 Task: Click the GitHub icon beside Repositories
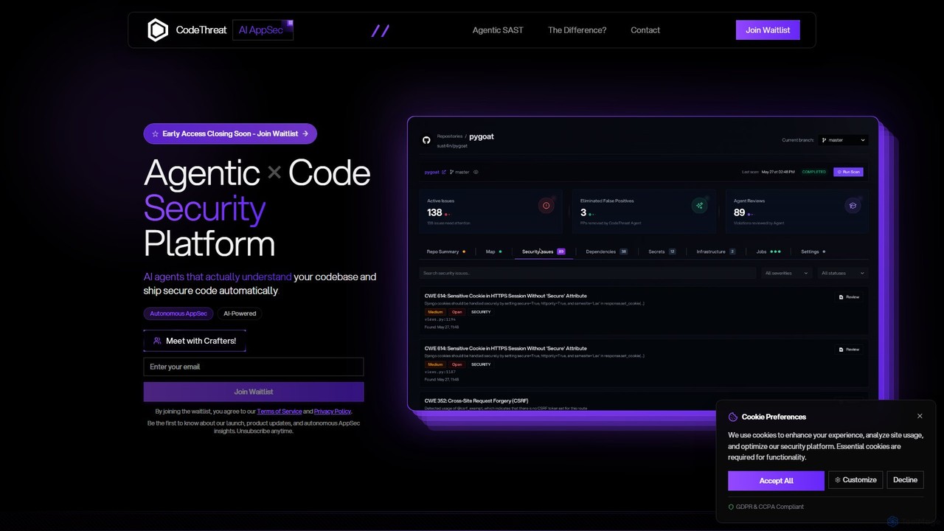(426, 140)
